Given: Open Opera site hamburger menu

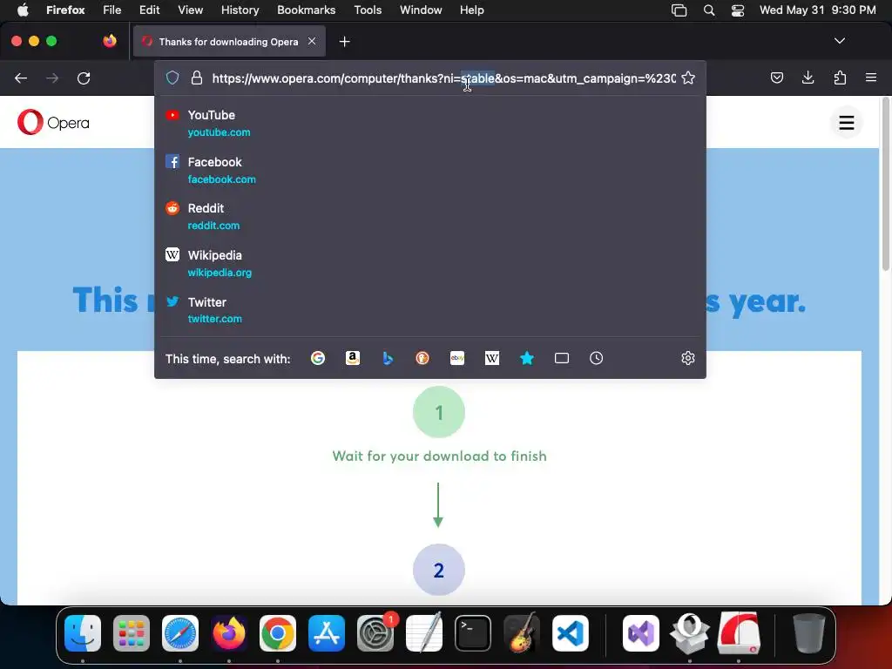Looking at the screenshot, I should tap(847, 122).
